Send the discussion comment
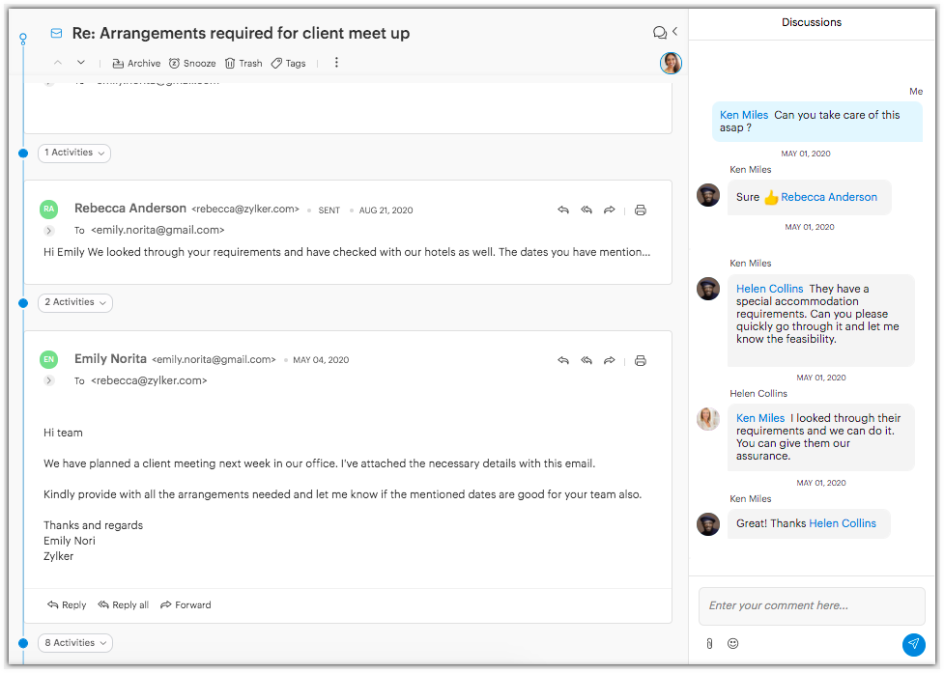 (x=913, y=644)
